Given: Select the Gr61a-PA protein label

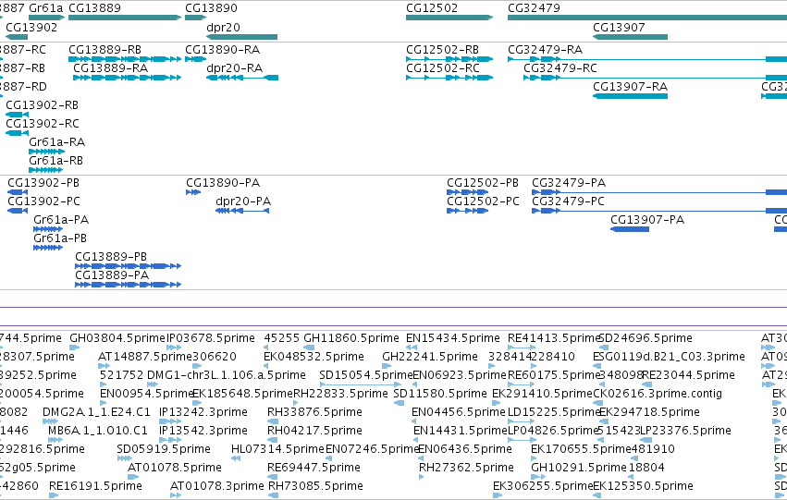Looking at the screenshot, I should click(61, 220).
